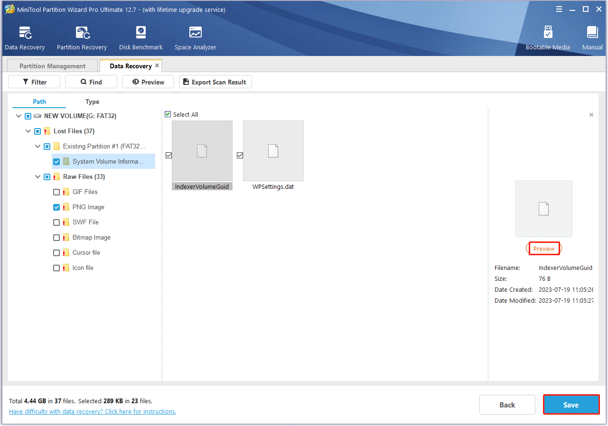Collapse the Raw Files tree node
This screenshot has width=608, height=426.
click(37, 176)
